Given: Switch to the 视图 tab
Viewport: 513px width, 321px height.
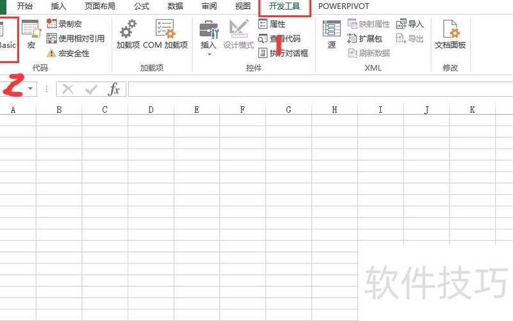Looking at the screenshot, I should [243, 6].
